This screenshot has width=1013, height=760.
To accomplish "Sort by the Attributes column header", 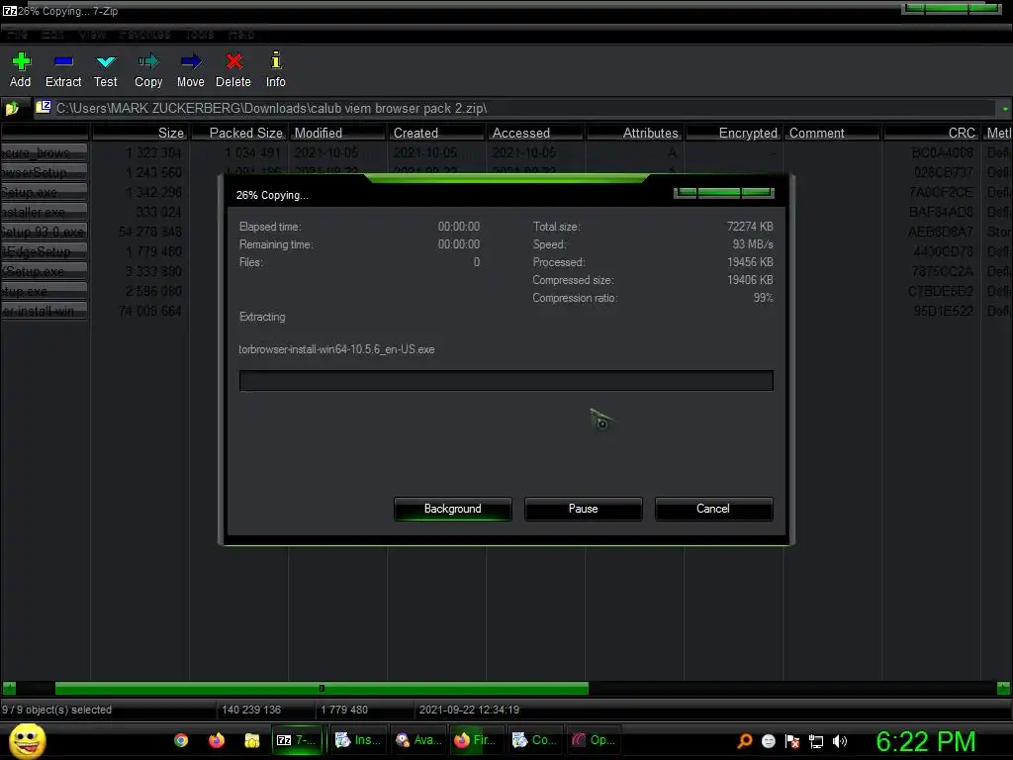I will [x=634, y=133].
